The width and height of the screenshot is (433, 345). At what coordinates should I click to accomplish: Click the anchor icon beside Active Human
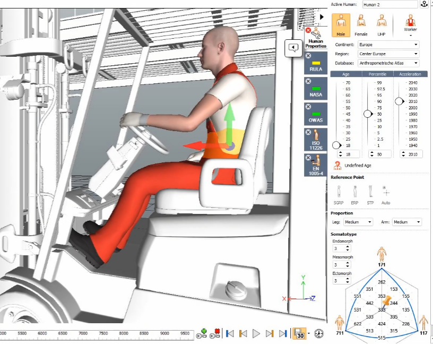click(424, 4)
